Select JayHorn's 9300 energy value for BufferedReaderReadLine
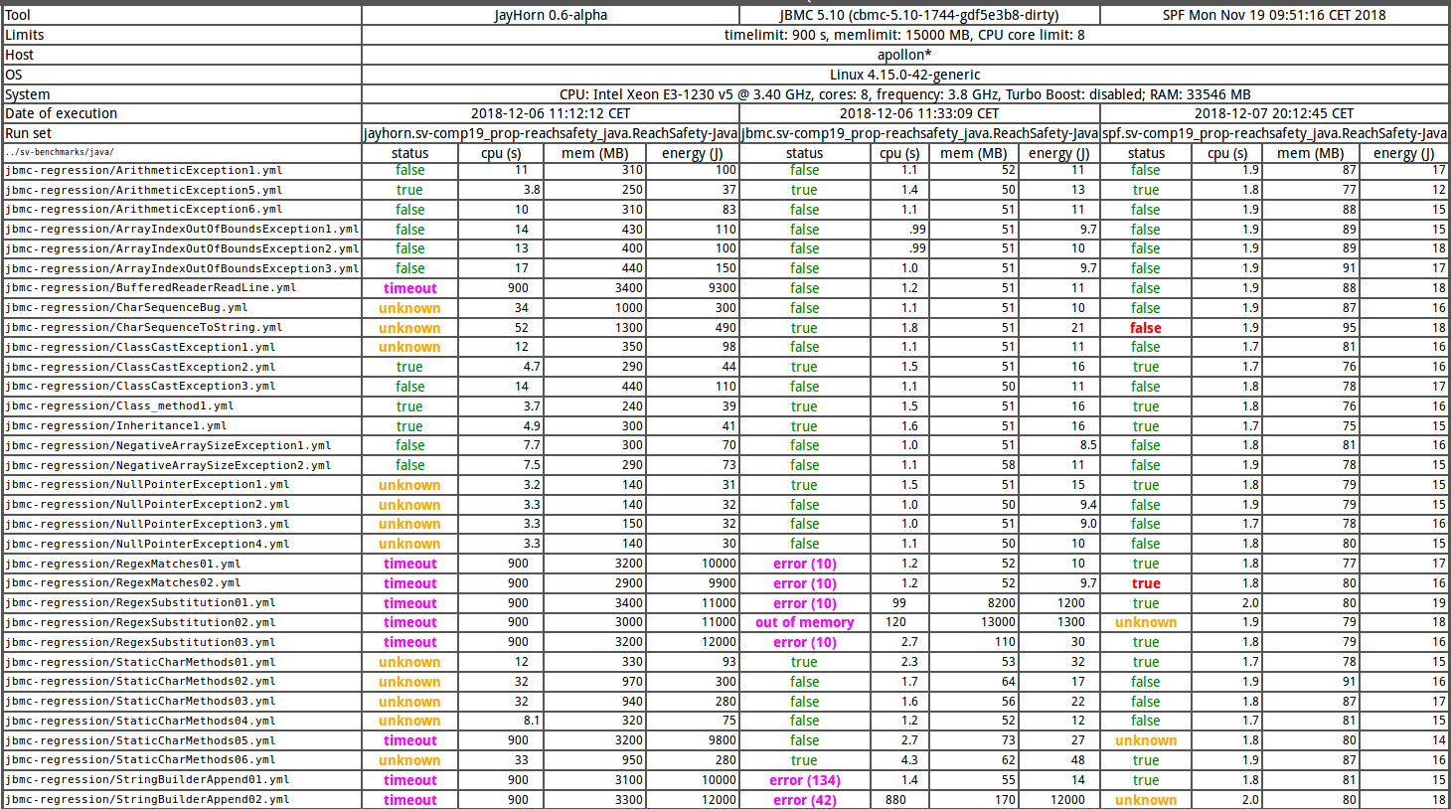 (x=723, y=288)
